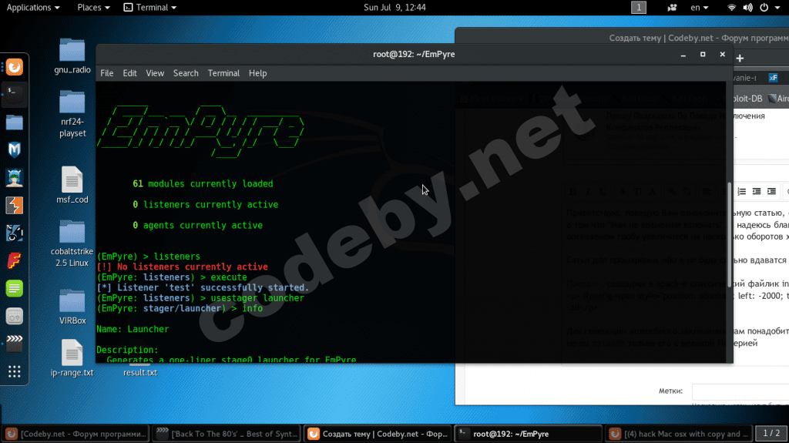Image resolution: width=789 pixels, height=443 pixels.
Task: Launch Burp Suite from the dock
Action: [x=14, y=206]
